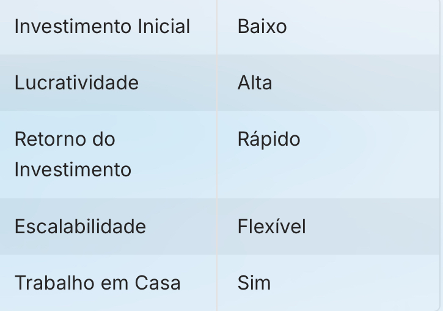Click the word "do" after "Retorno"
The image size is (443, 311).
click(x=100, y=139)
